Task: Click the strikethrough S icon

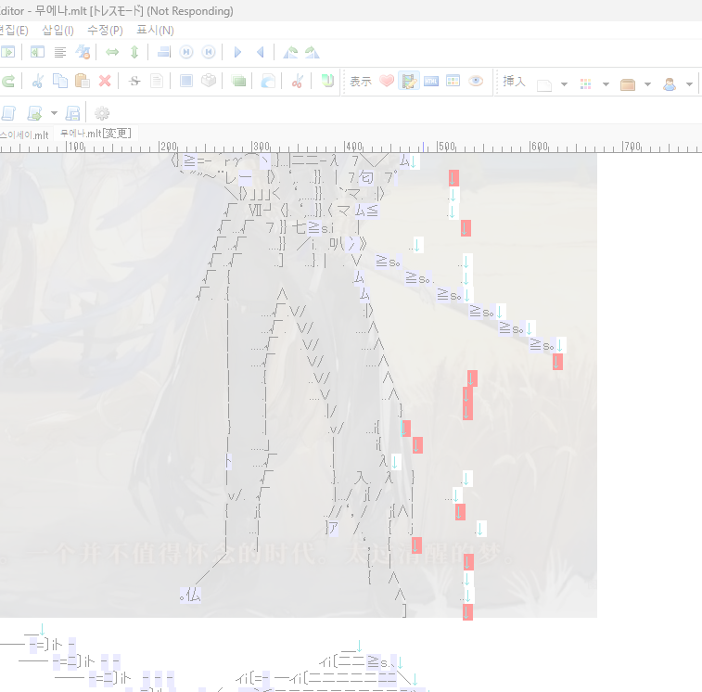Action: (134, 81)
